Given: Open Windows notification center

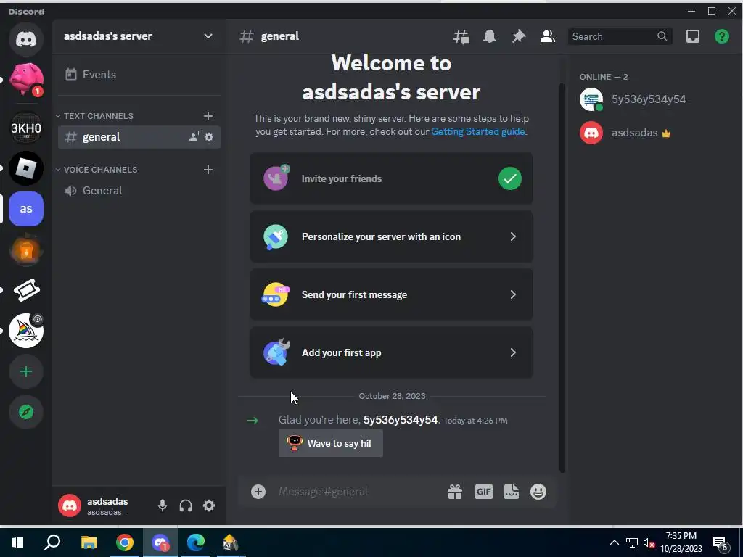Looking at the screenshot, I should [x=721, y=543].
